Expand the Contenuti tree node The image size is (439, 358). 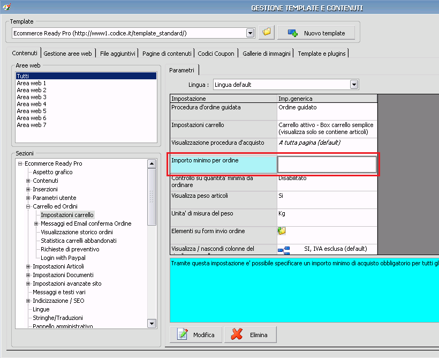coord(28,181)
